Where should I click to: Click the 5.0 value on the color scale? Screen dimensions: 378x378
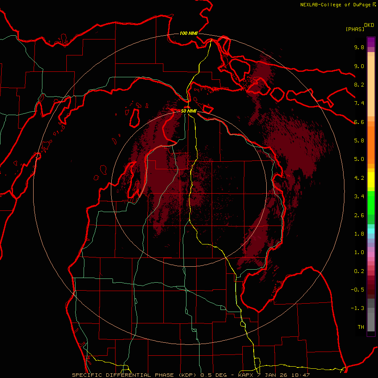tap(359, 159)
